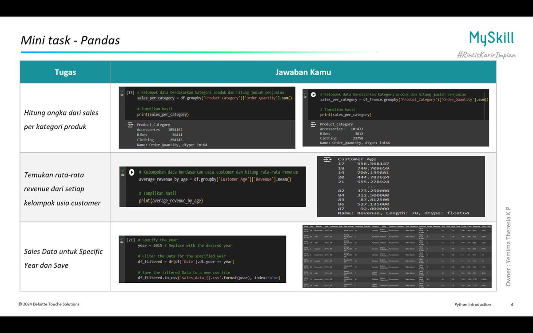Click the df_france.groupby code line
Screen dimensions: 533x333
404,99
